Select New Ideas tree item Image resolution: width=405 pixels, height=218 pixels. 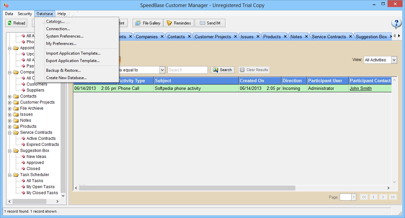click(36, 157)
